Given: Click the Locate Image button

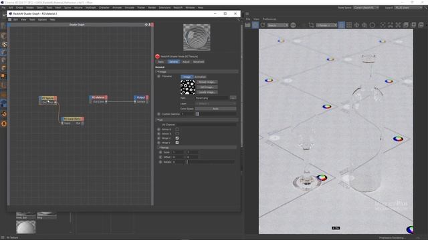Looking at the screenshot, I should [207, 92].
